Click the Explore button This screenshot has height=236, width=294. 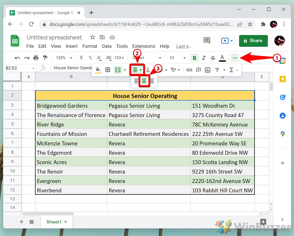(x=263, y=222)
